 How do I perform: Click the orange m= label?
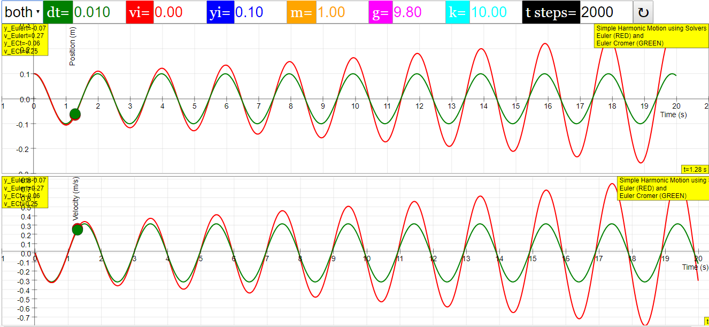[x=302, y=12]
